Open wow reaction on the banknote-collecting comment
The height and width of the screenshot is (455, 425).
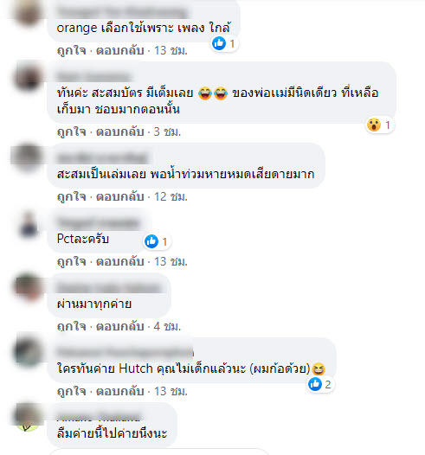tap(379, 125)
